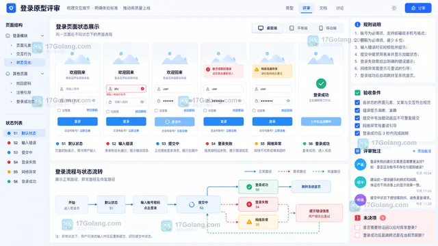
Task: Click the blue app logo icon
Action: point(11,8)
